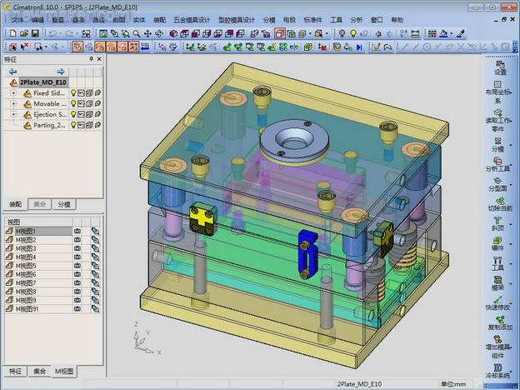Screen dimensions: 520x390
Task: Click camera button for M视图5
Action: click(x=77, y=266)
